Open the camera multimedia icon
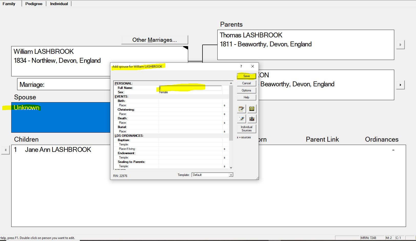The width and height of the screenshot is (416, 241). coord(252,119)
